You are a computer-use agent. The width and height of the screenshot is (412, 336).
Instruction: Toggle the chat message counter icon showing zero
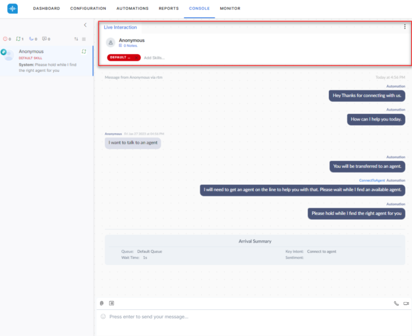click(44, 39)
